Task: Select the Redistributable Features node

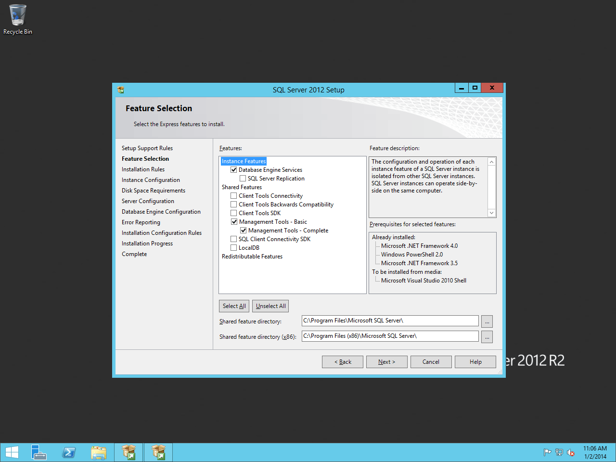Action: point(252,257)
